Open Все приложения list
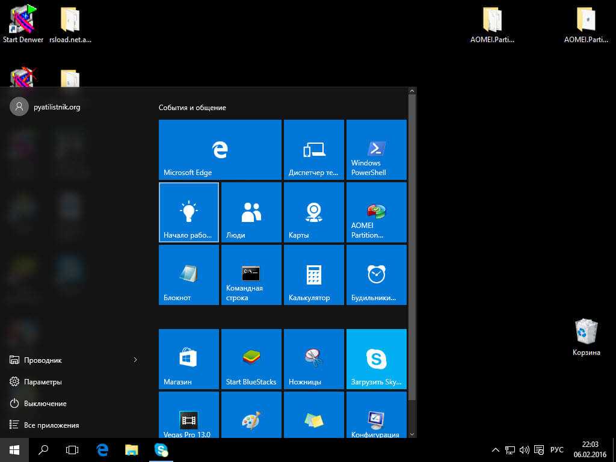616x462 pixels. (51, 425)
